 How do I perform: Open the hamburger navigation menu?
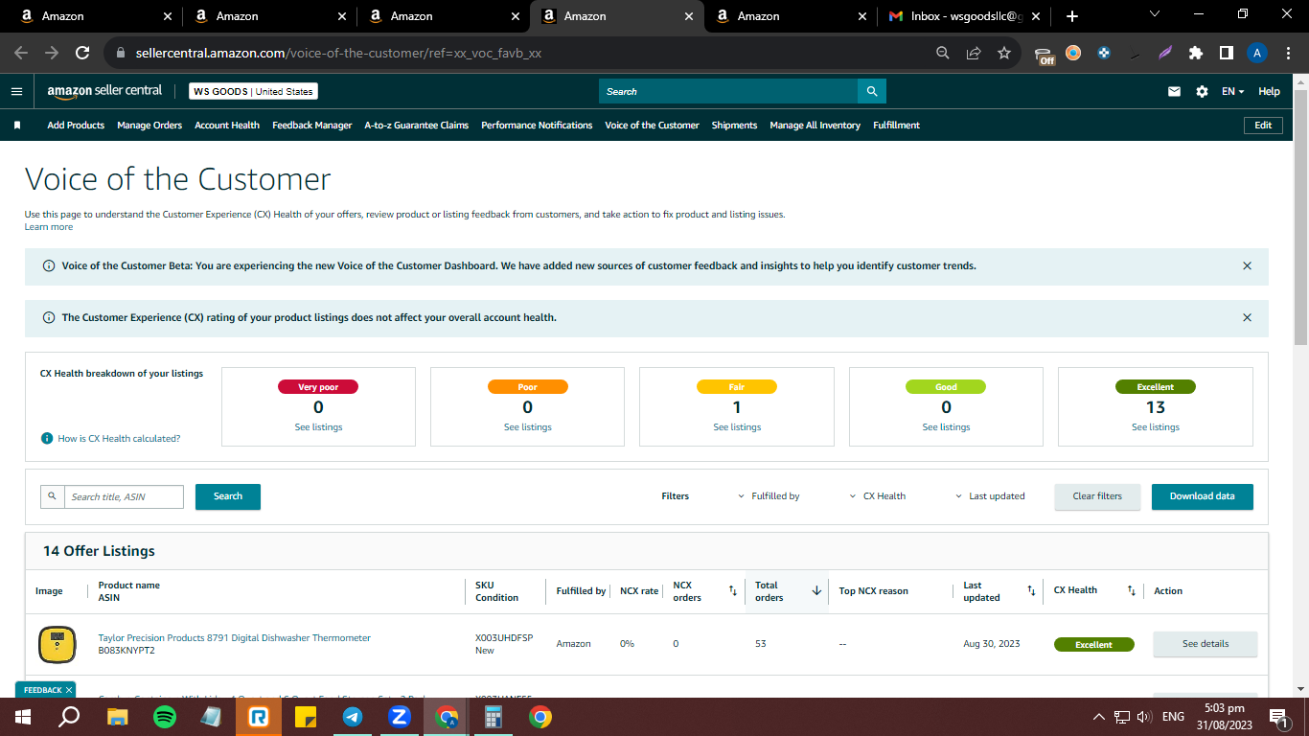(x=16, y=91)
